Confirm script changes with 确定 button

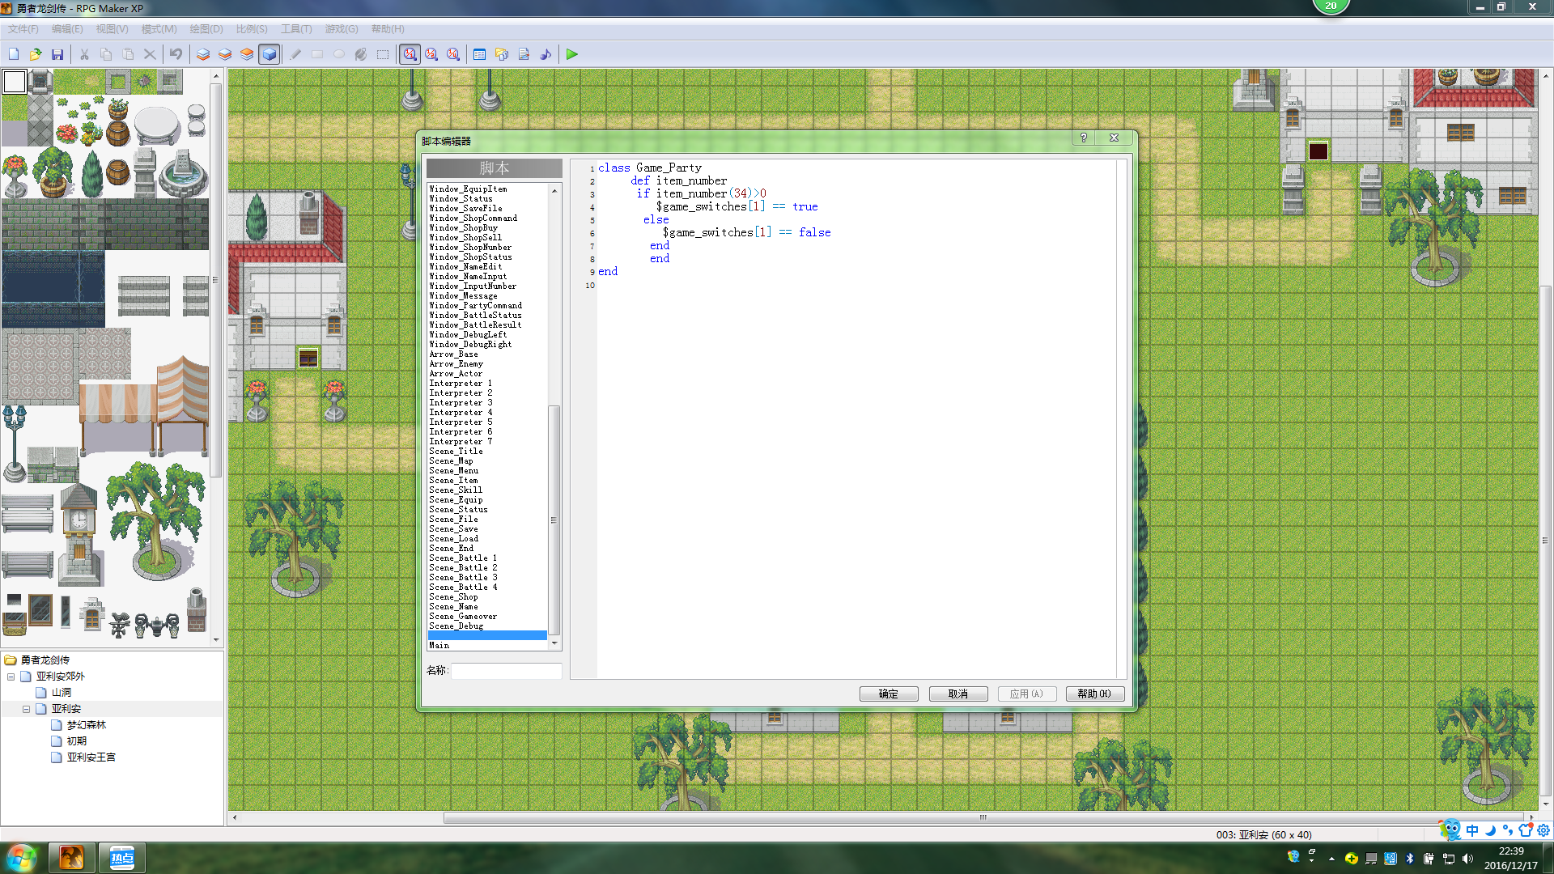(889, 694)
